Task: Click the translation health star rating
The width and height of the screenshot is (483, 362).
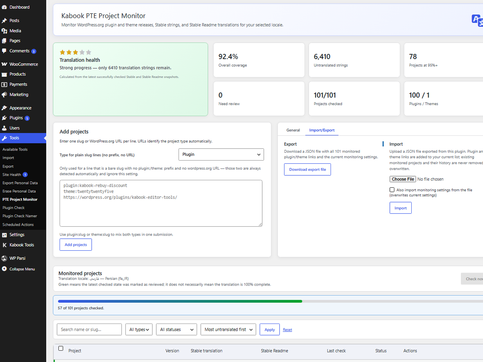Action: (x=75, y=52)
